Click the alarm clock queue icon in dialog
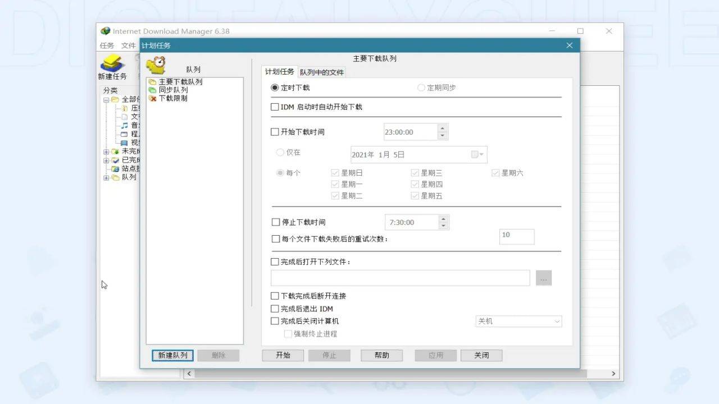This screenshot has width=719, height=404. pyautogui.click(x=156, y=65)
